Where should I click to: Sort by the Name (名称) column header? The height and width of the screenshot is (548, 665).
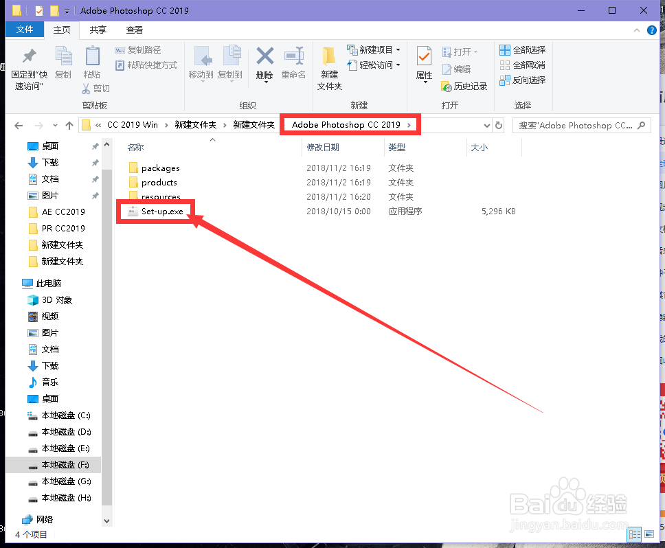(136, 148)
